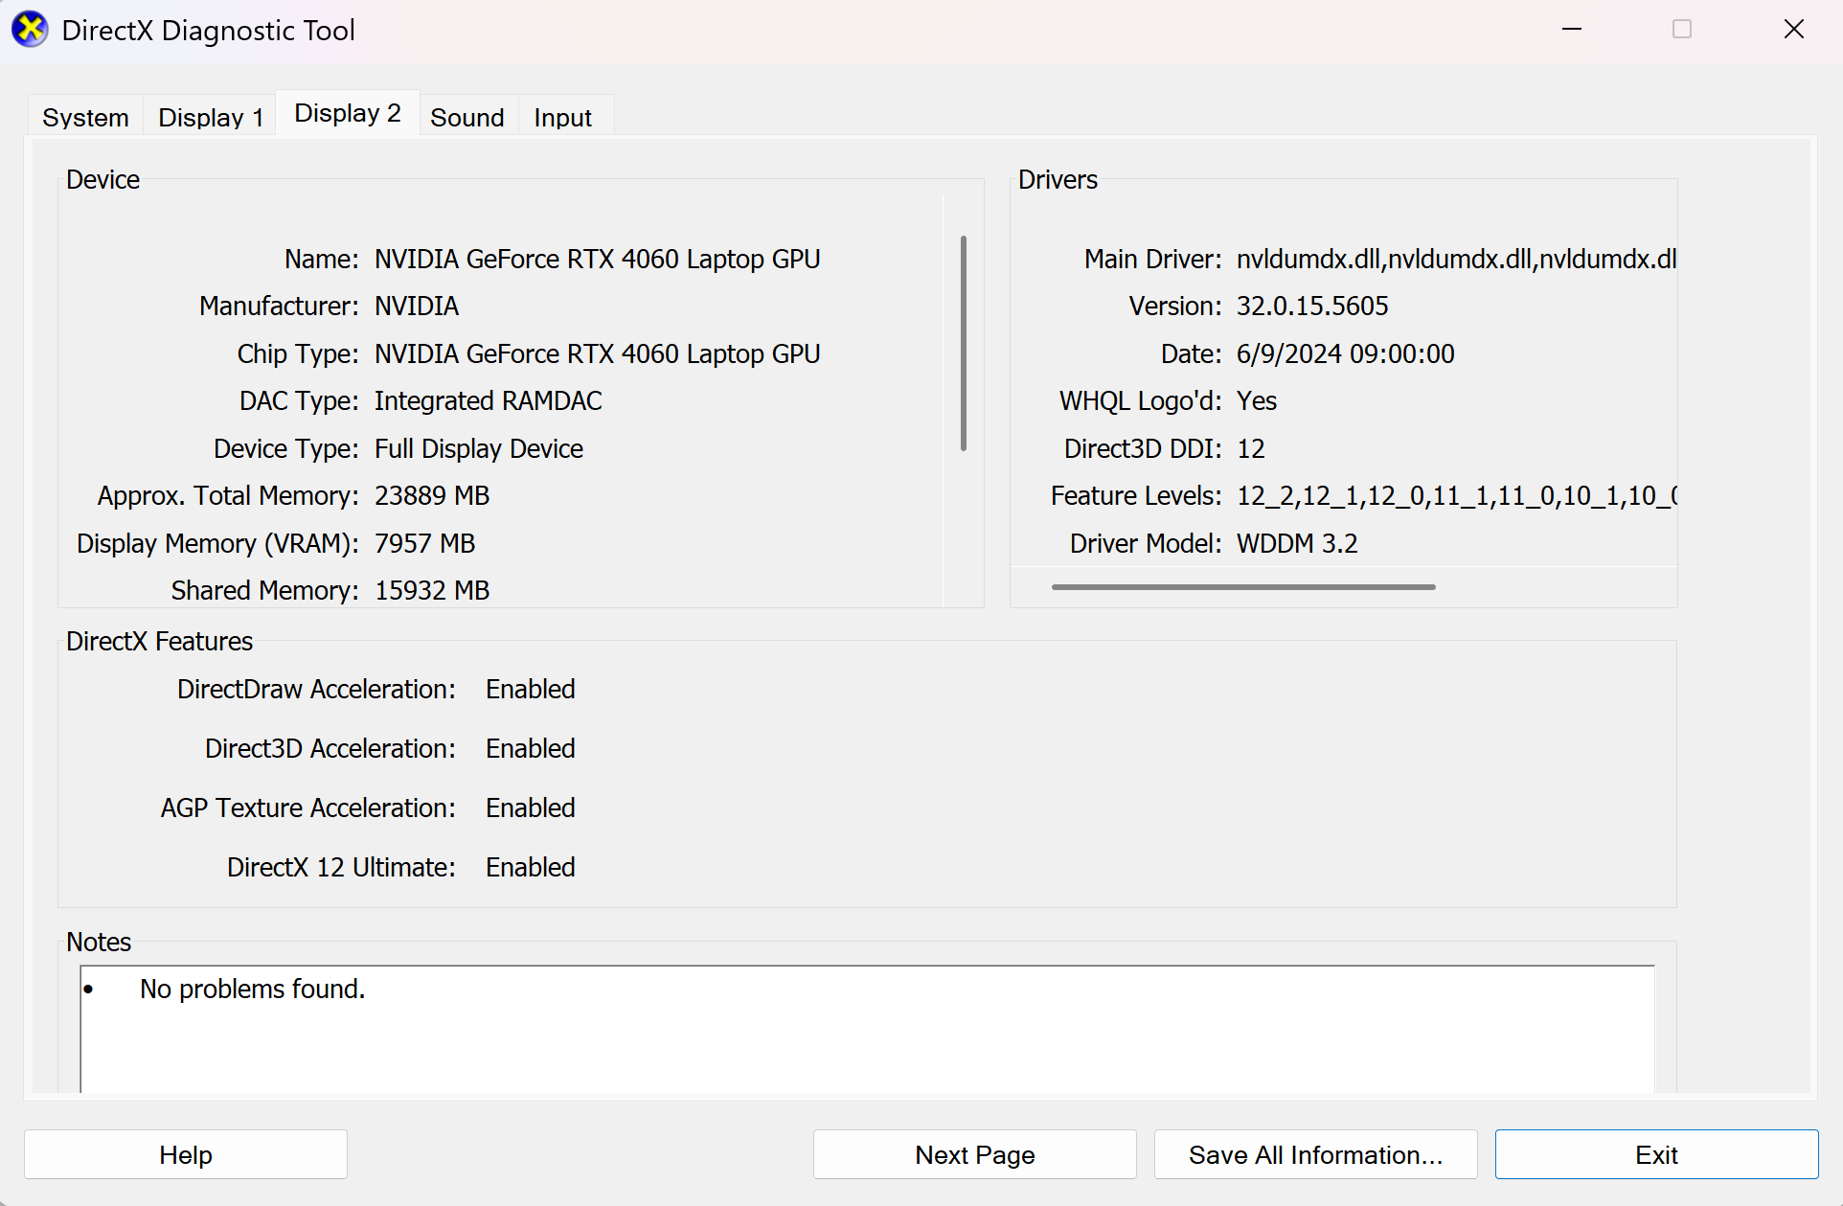This screenshot has height=1206, width=1843.
Task: Click the DirectX Diagnostic Tool title icon
Action: tap(30, 30)
